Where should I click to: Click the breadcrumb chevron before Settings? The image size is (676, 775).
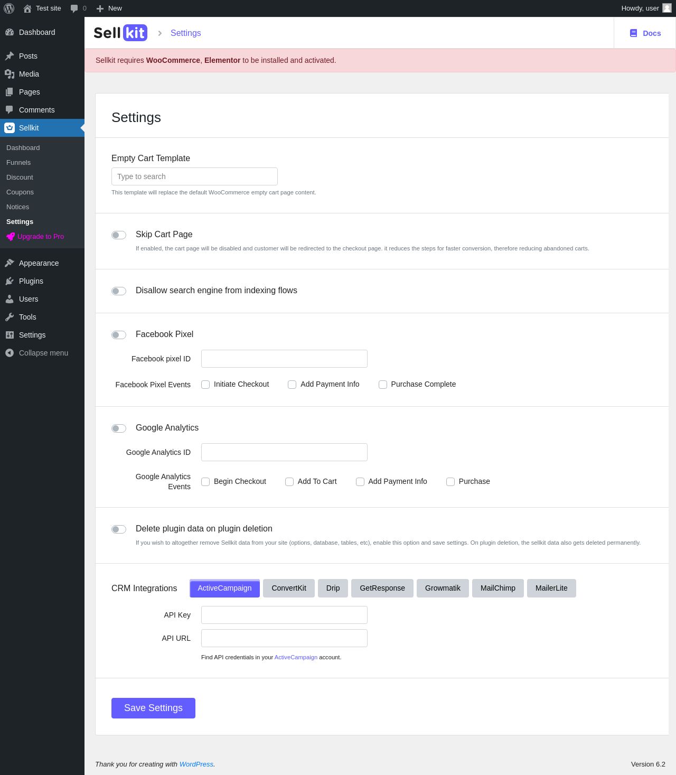coord(159,33)
